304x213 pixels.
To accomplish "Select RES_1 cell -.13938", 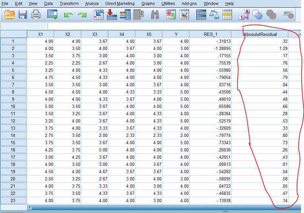I will (x=210, y=200).
